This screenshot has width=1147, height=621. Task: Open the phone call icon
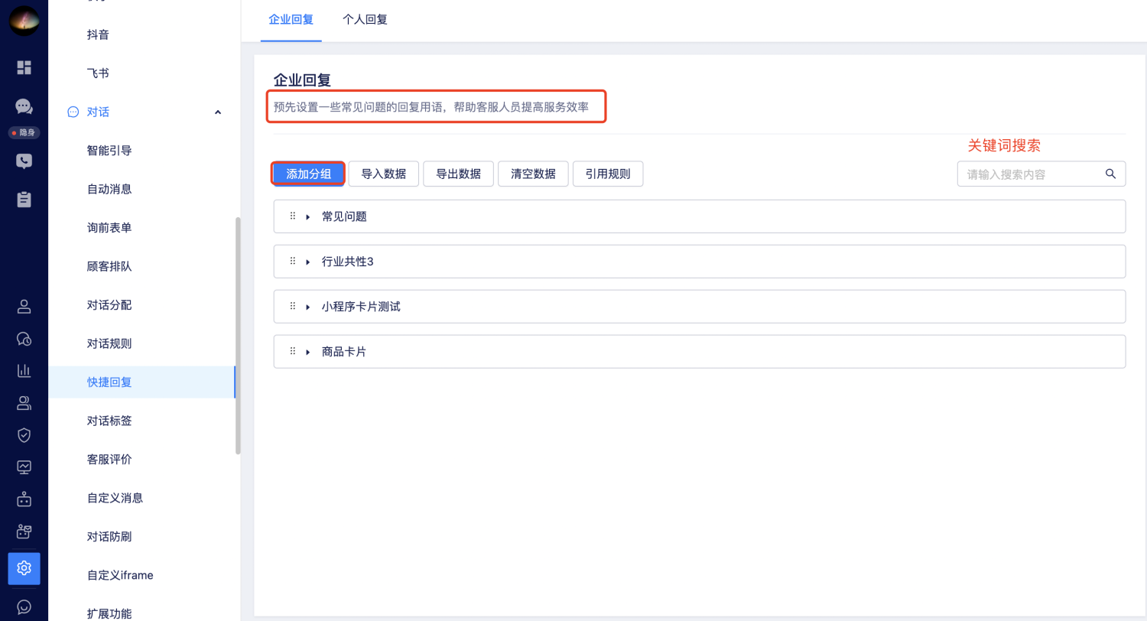[24, 161]
